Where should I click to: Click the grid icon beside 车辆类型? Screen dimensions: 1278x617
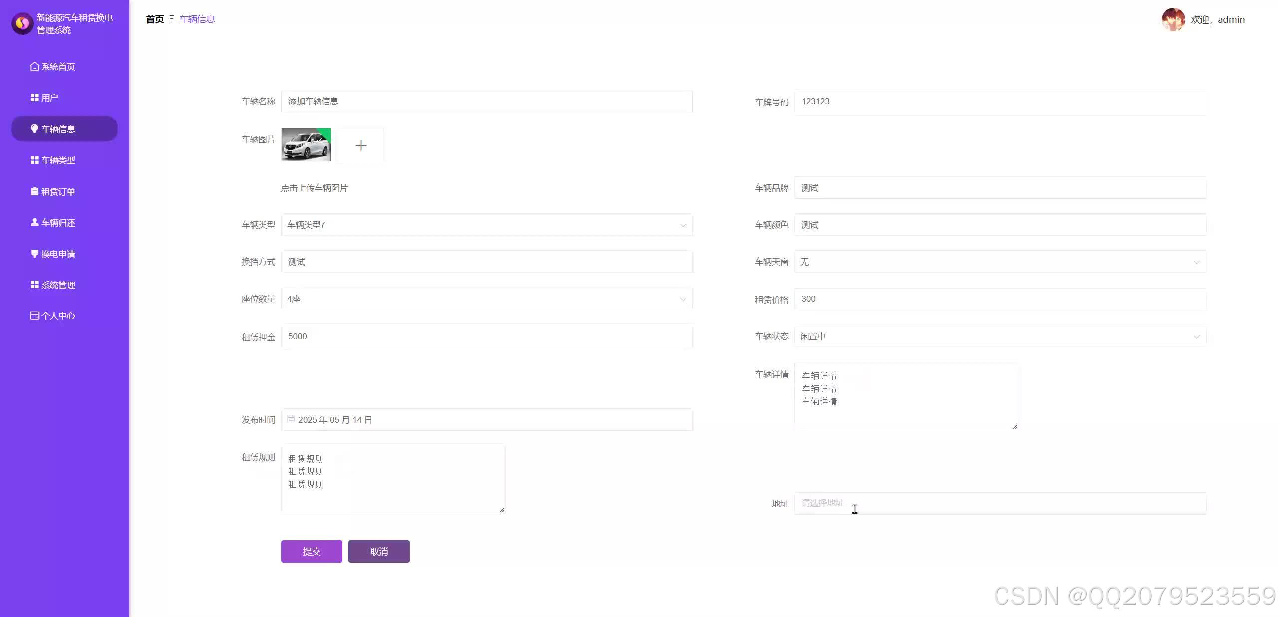tap(34, 160)
